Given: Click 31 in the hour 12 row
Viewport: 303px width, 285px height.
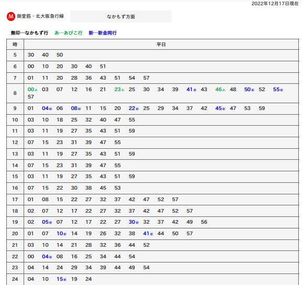Looking at the screenshot, I should coord(74,142).
